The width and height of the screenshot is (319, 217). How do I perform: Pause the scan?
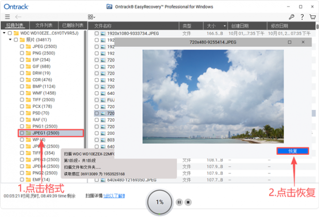pos(179,202)
